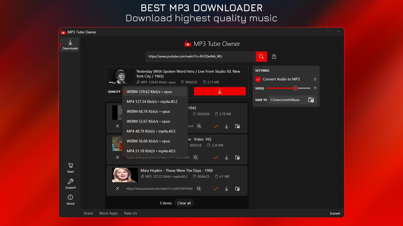Click the Video HQ item thumbnail
The height and width of the screenshot is (226, 403).
pos(117,144)
